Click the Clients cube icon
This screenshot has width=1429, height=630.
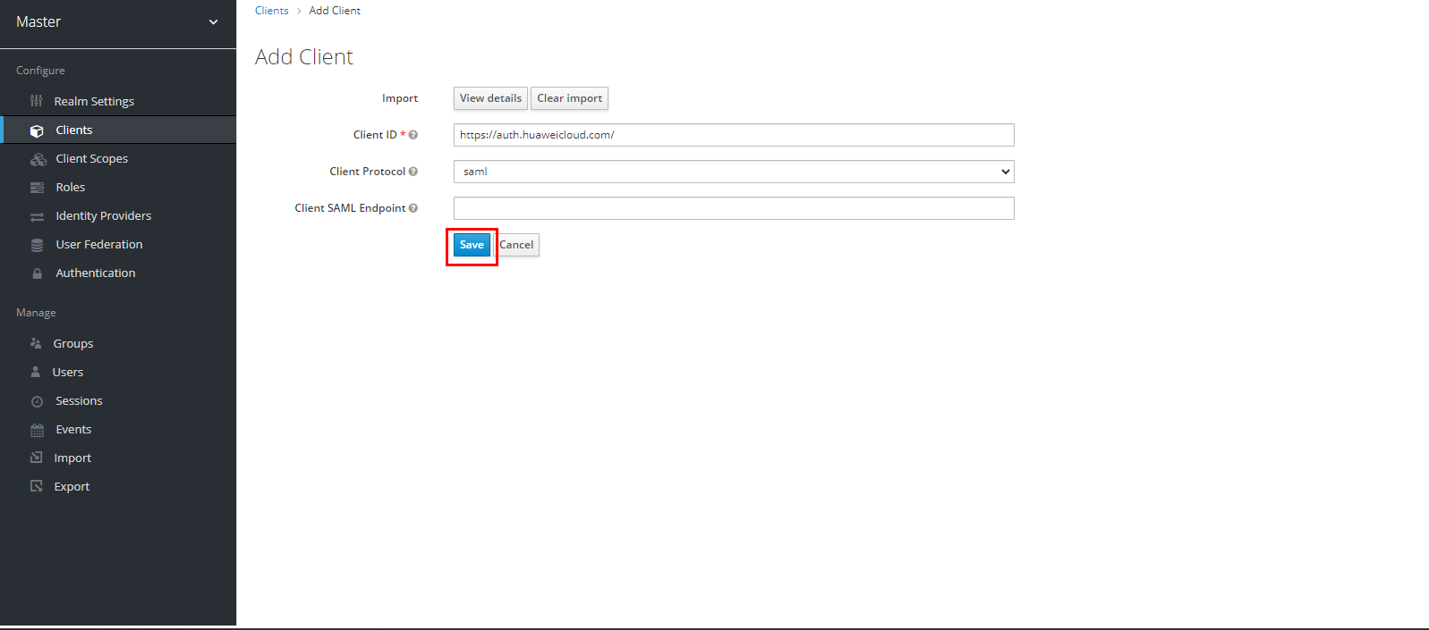tap(37, 130)
